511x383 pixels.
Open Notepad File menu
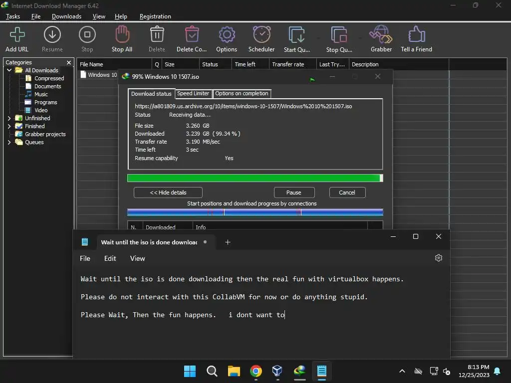click(x=85, y=259)
